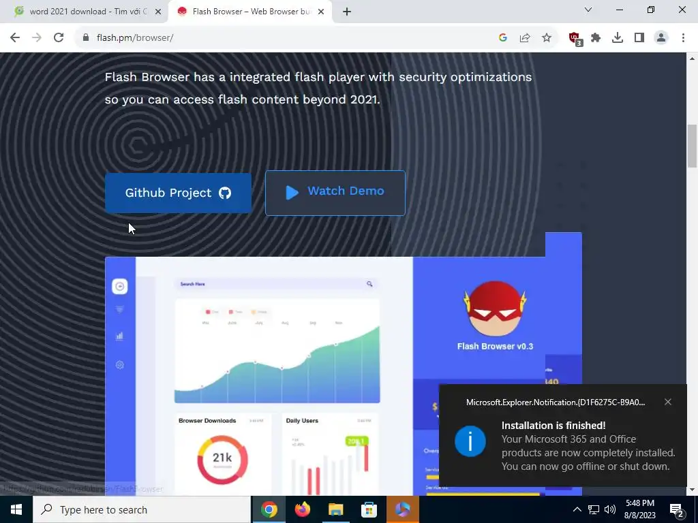
Task: Click the share page icon
Action: (x=525, y=38)
